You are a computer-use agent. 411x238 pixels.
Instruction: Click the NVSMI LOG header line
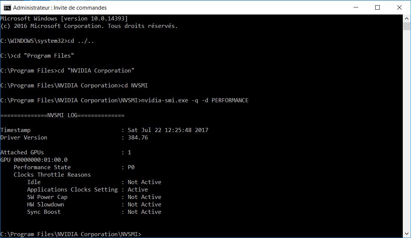[x=62, y=115]
